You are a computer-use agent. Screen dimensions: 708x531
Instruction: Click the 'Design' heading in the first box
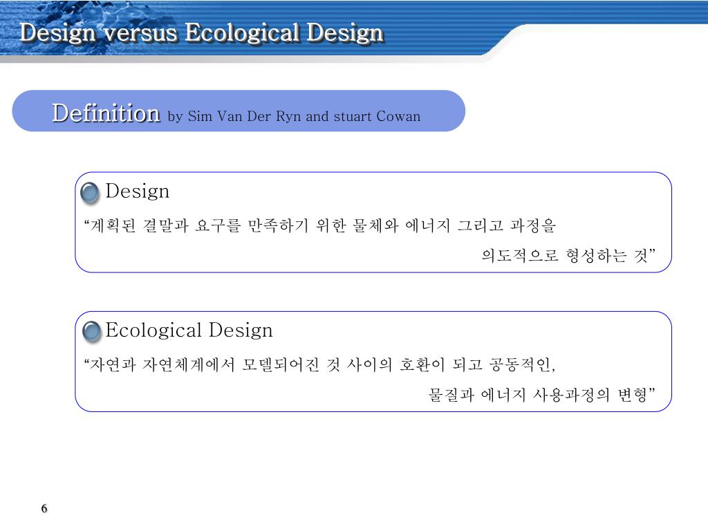138,192
